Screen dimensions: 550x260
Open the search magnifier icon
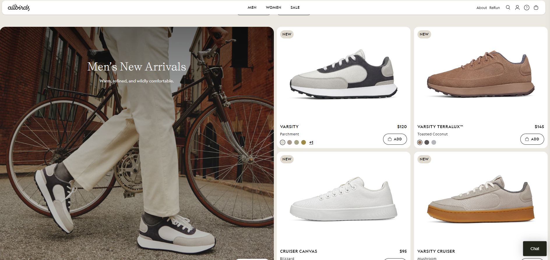508,8
